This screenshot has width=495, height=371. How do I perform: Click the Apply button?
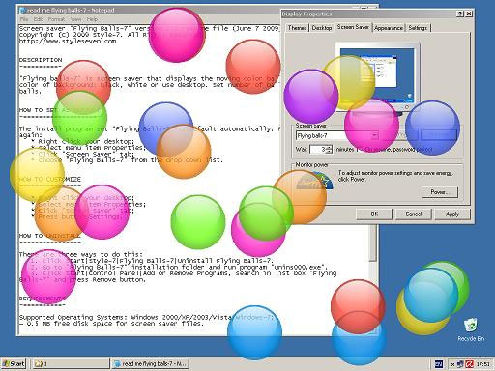[452, 214]
